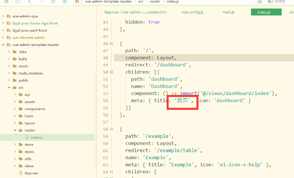Expand the components folder chevron

pos(15,109)
